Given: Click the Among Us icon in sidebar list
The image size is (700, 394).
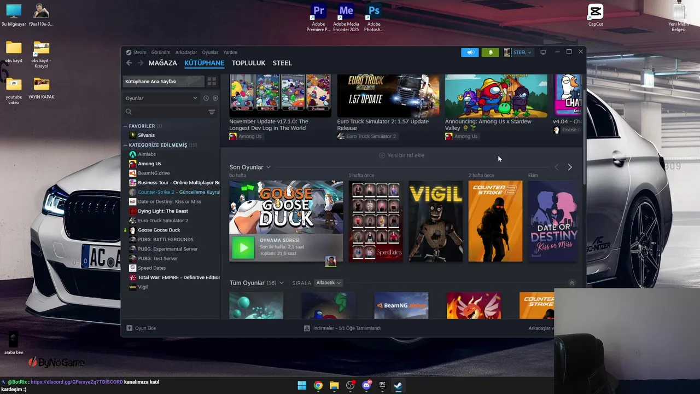Looking at the screenshot, I should [133, 164].
